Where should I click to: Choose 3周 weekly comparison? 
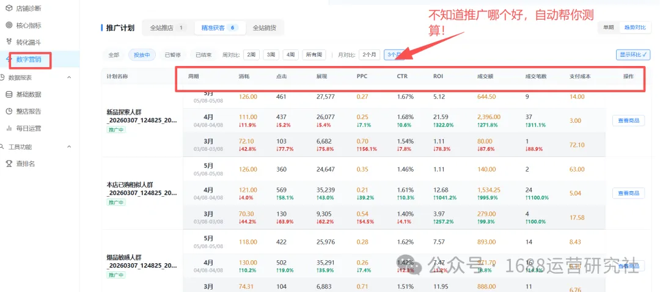coord(271,55)
